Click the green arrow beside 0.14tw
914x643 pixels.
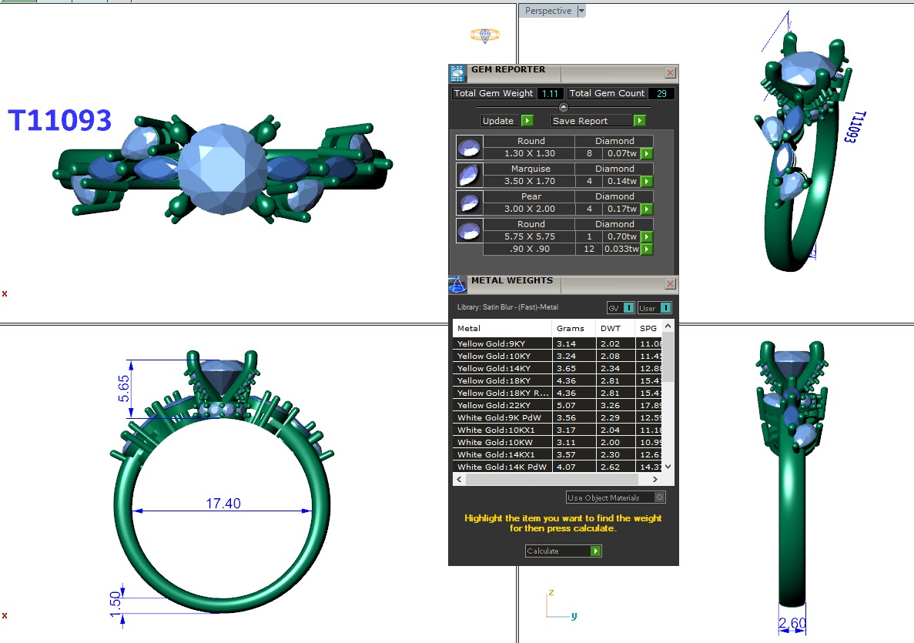click(647, 181)
